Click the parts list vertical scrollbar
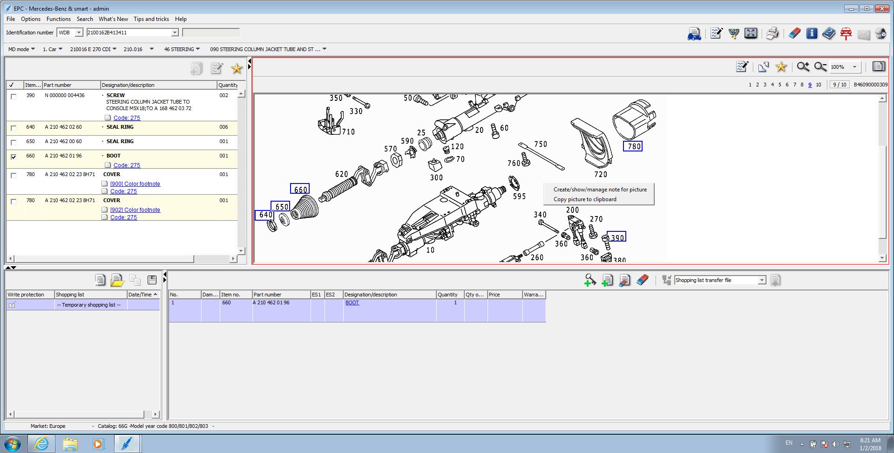 click(x=241, y=172)
